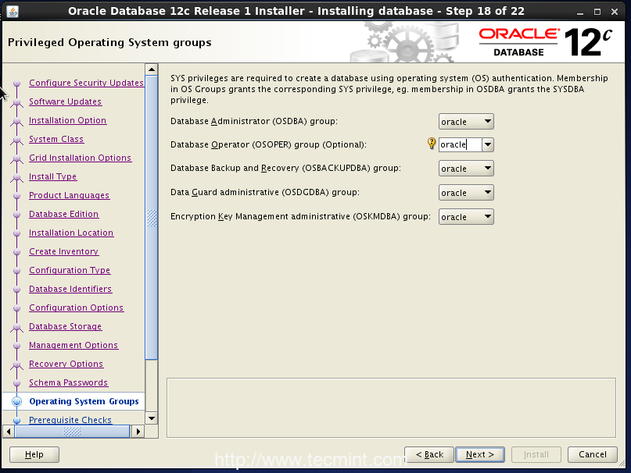Viewport: 631px width, 473px height.
Task: Jump to System Class step
Action: [x=56, y=139]
